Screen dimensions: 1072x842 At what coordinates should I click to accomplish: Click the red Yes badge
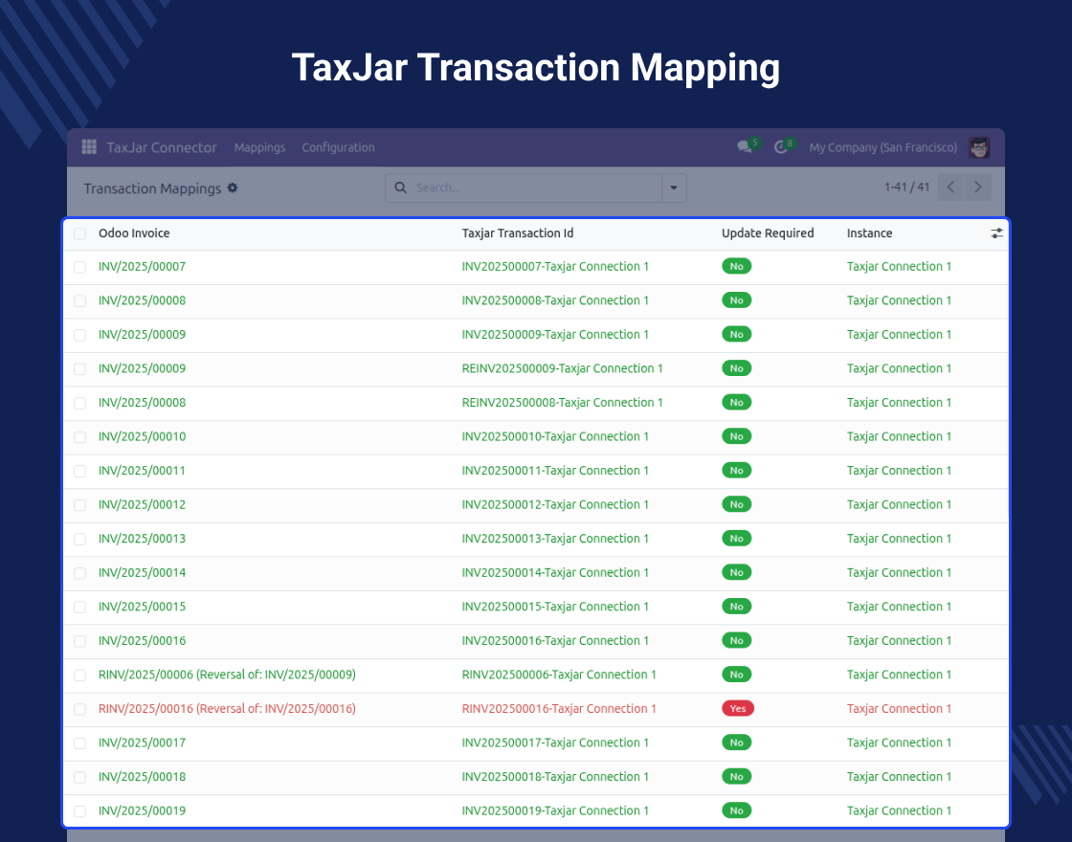point(738,708)
